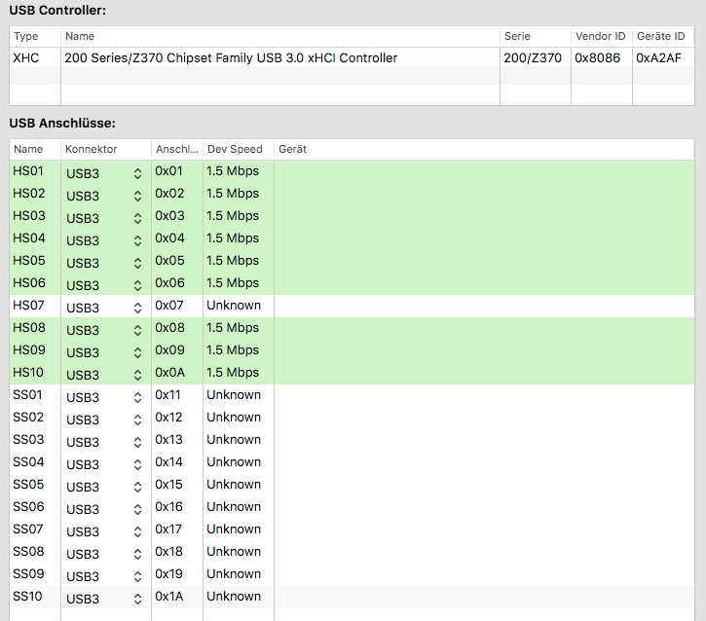Select the SS02 port name
The width and height of the screenshot is (706, 621).
pos(28,418)
